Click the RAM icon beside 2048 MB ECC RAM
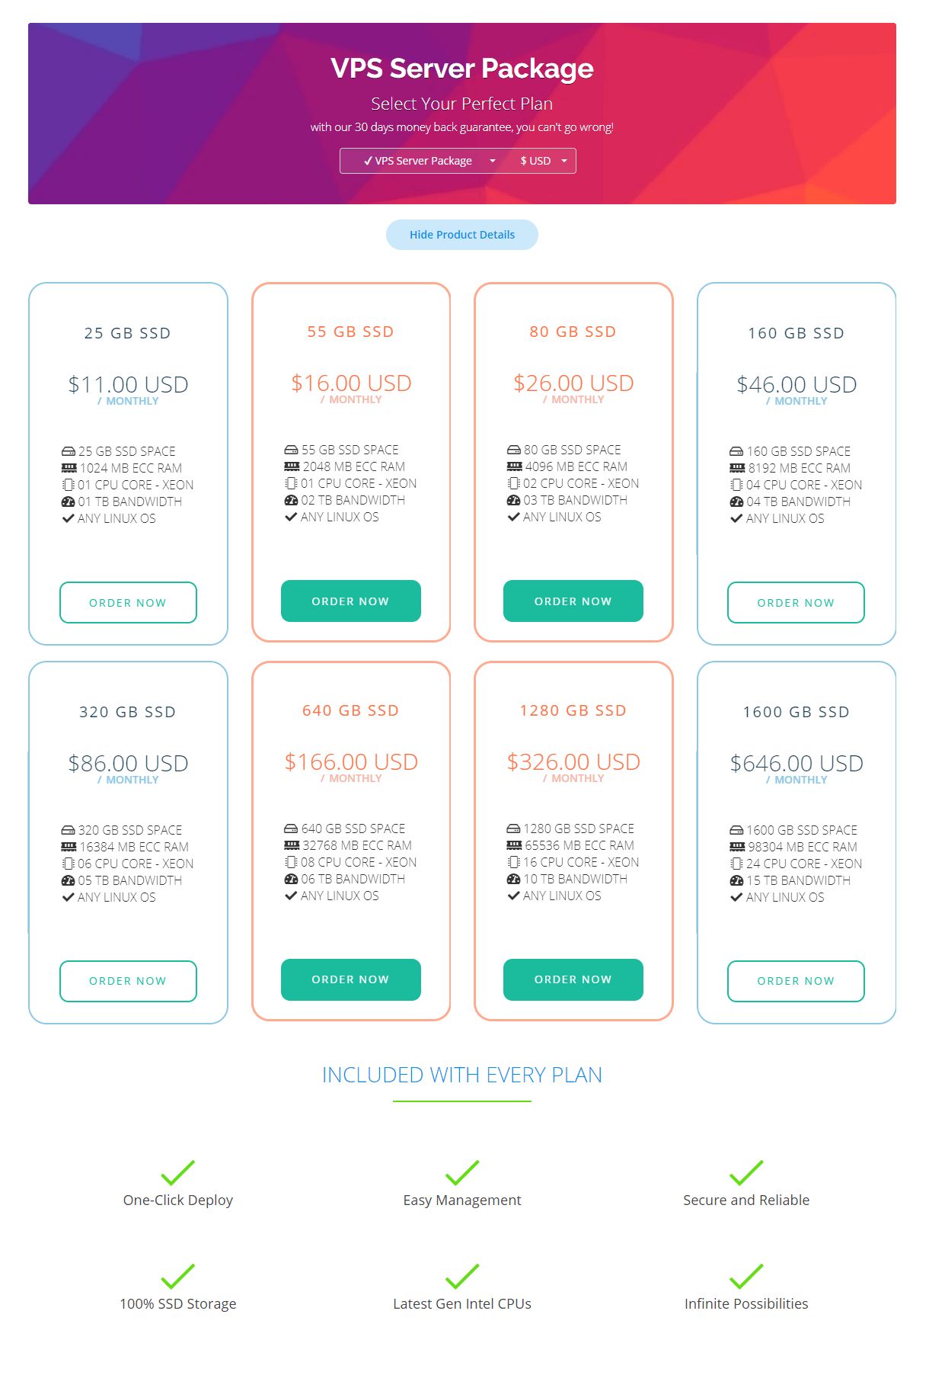The image size is (929, 1375). point(292,466)
